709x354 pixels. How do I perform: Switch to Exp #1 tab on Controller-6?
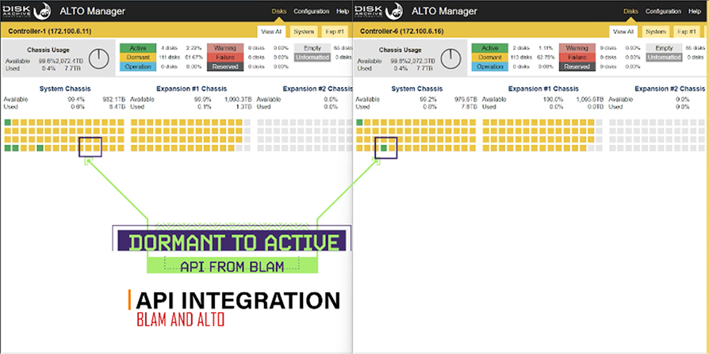(x=688, y=31)
